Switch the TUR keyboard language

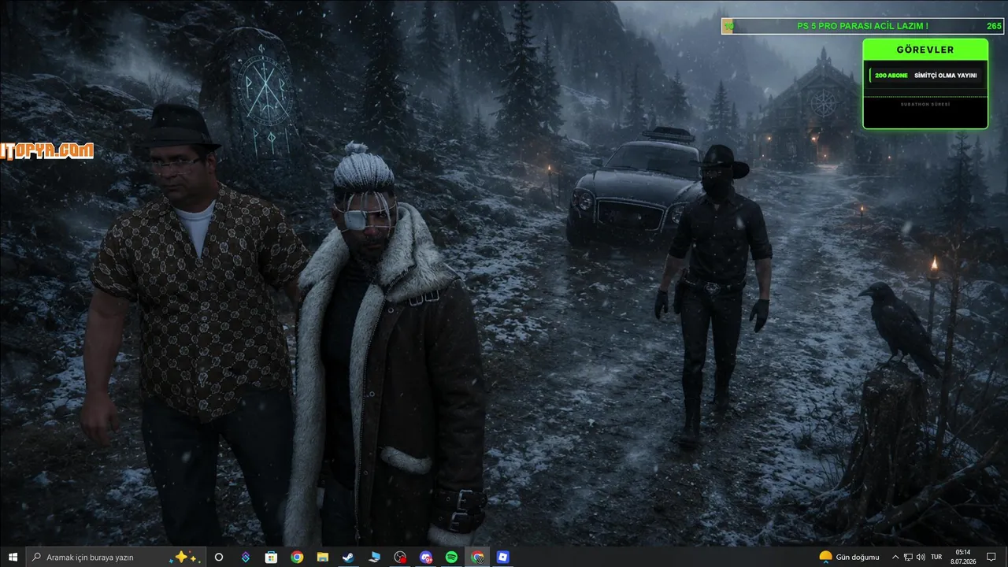pyautogui.click(x=937, y=557)
